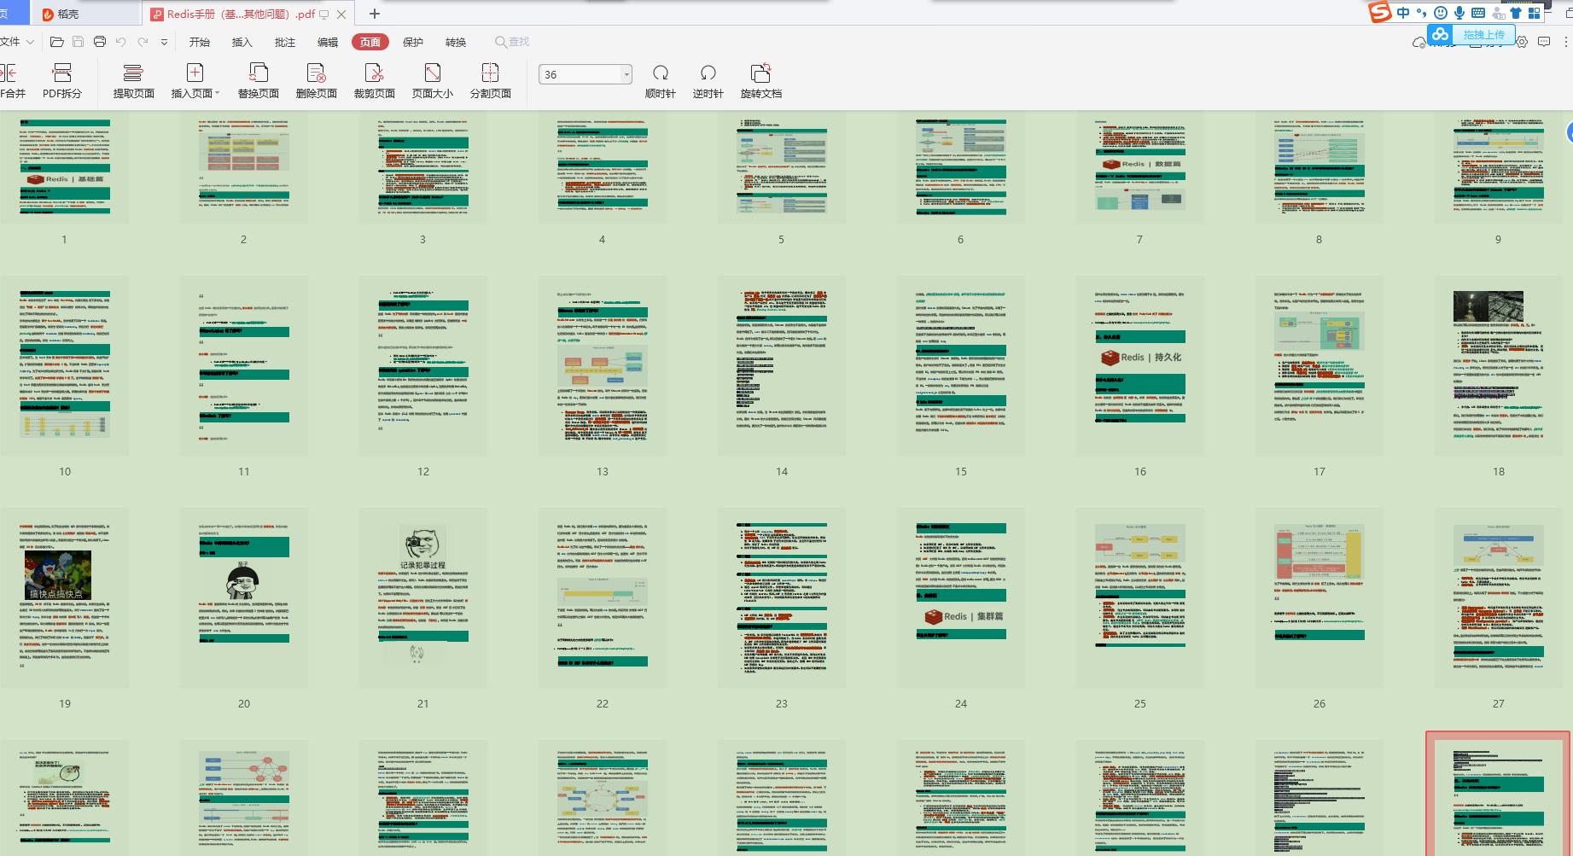Select page 10 thumbnail
The width and height of the screenshot is (1573, 856).
pos(64,365)
